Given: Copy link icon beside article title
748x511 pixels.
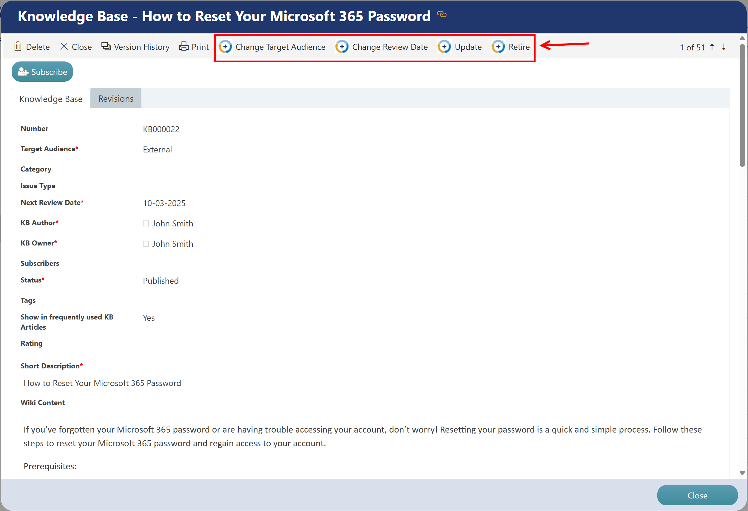Looking at the screenshot, I should tap(442, 15).
